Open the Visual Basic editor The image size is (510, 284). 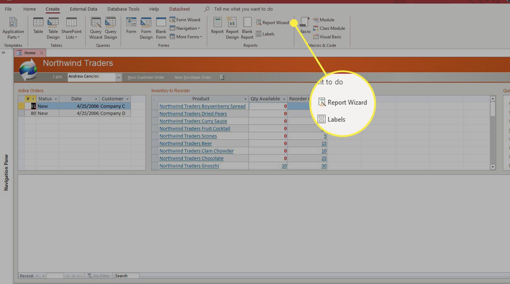[327, 37]
